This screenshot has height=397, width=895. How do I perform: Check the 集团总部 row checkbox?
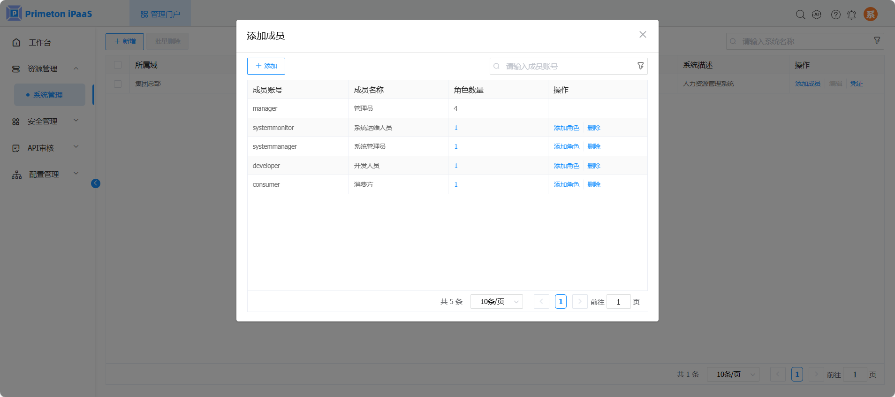coord(118,84)
